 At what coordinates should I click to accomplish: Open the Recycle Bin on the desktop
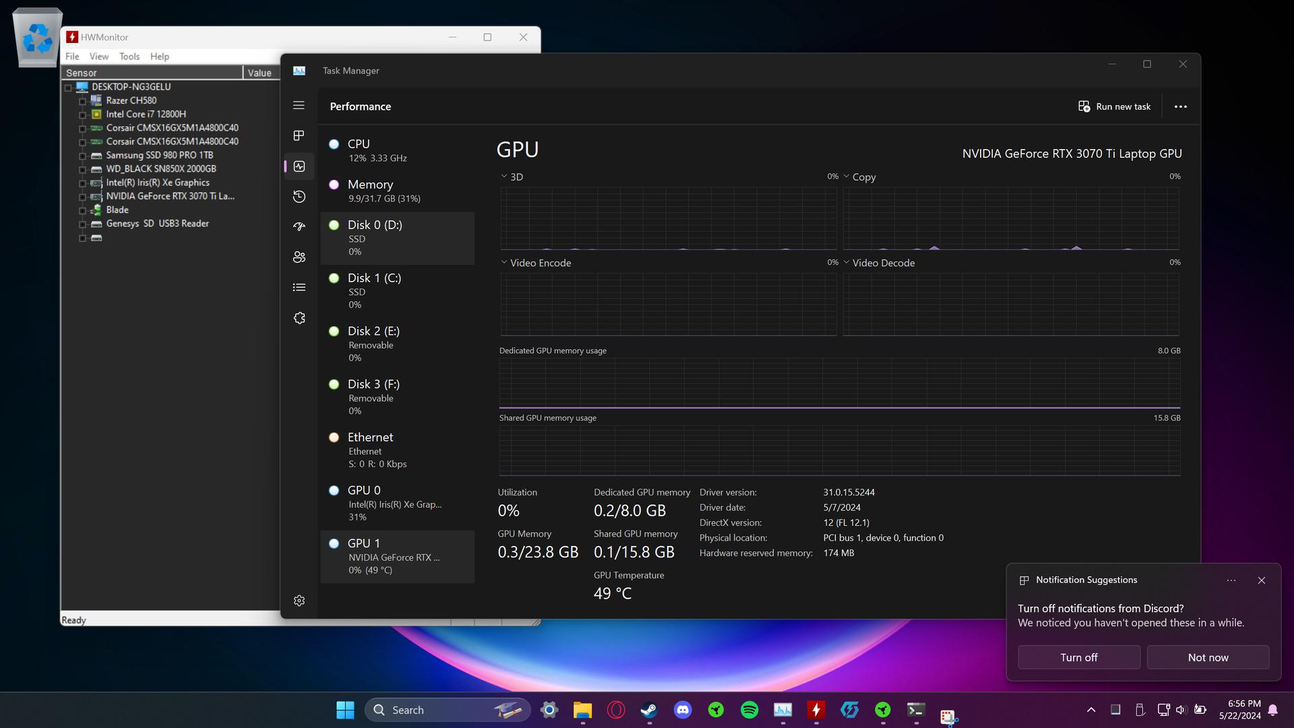38,38
